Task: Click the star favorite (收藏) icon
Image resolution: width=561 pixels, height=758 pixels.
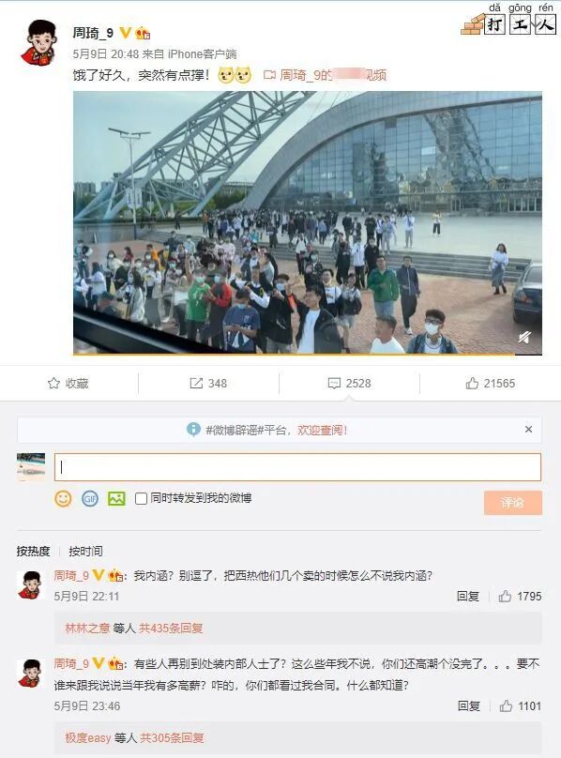Action: pos(53,384)
